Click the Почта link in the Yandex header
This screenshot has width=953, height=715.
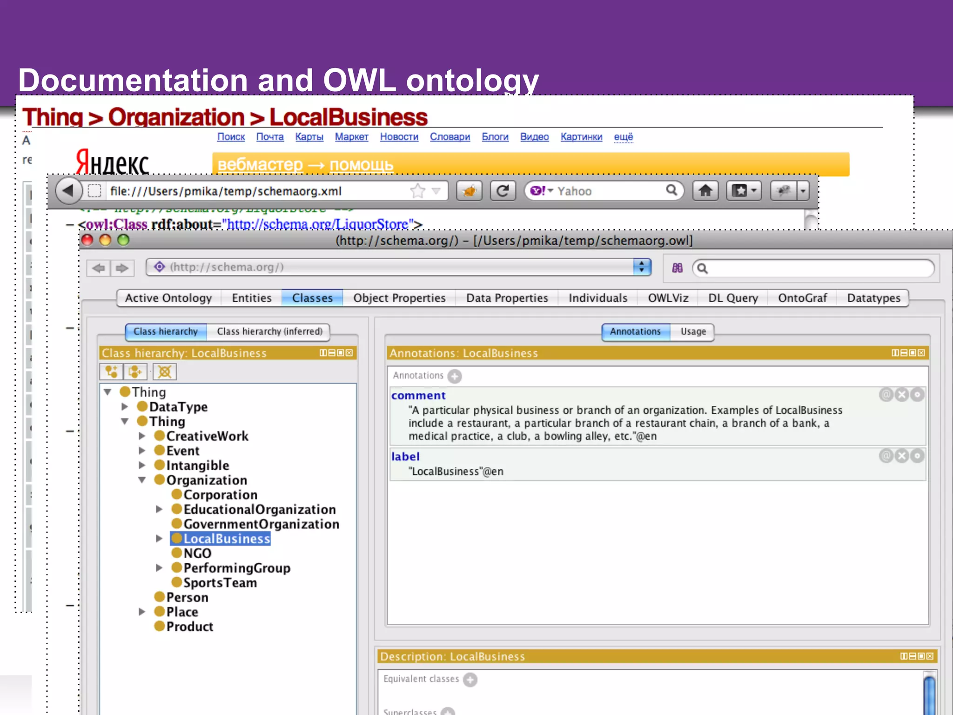[x=270, y=137]
